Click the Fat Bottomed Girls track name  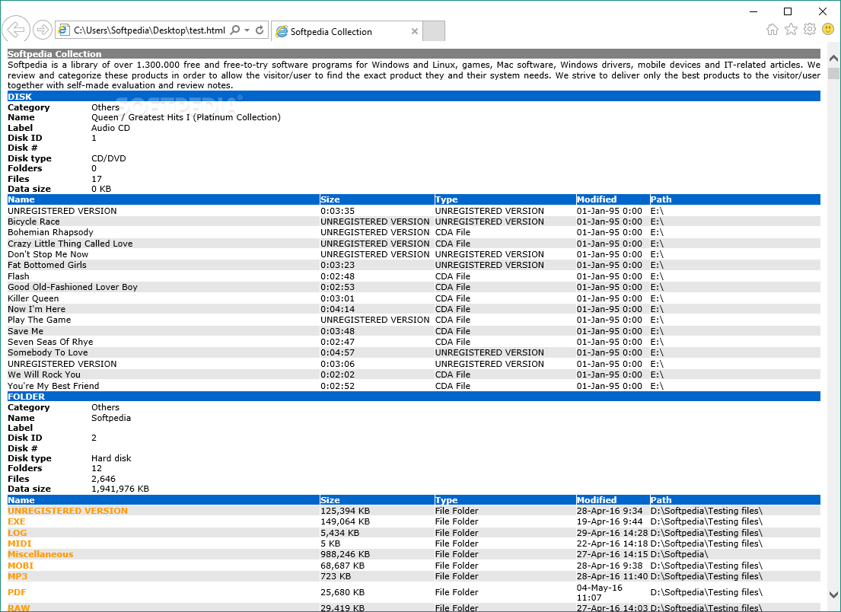[x=46, y=265]
